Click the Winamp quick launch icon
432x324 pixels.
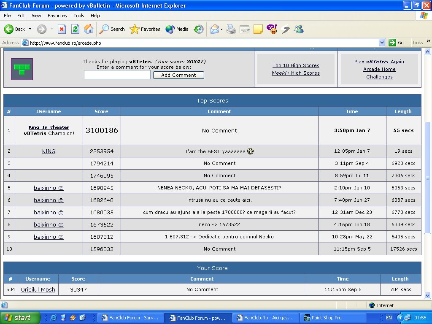coord(73,318)
